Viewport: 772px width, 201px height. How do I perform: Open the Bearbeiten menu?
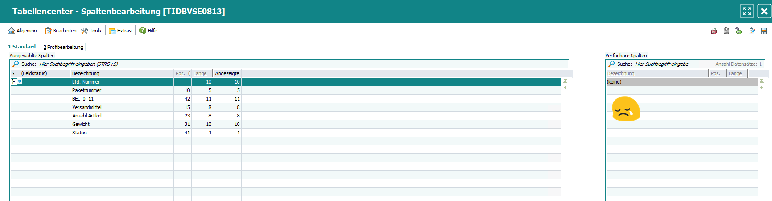pos(61,31)
